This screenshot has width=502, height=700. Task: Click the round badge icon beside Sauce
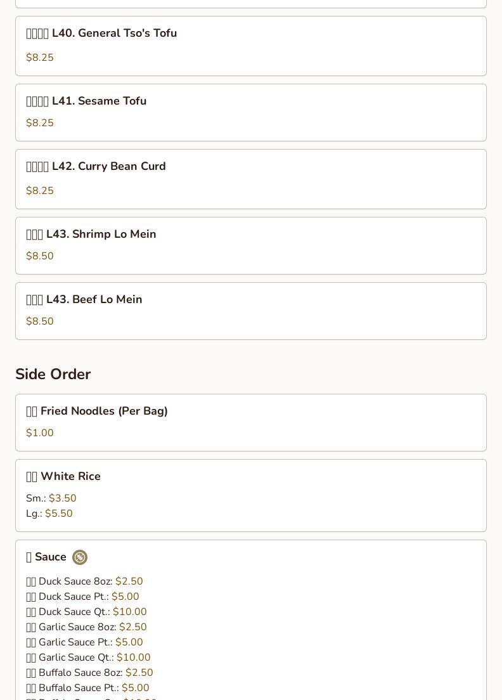(x=80, y=557)
